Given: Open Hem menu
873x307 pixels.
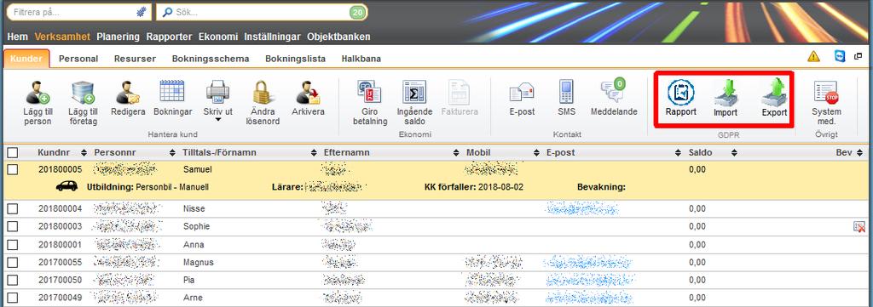Looking at the screenshot, I should pos(18,37).
